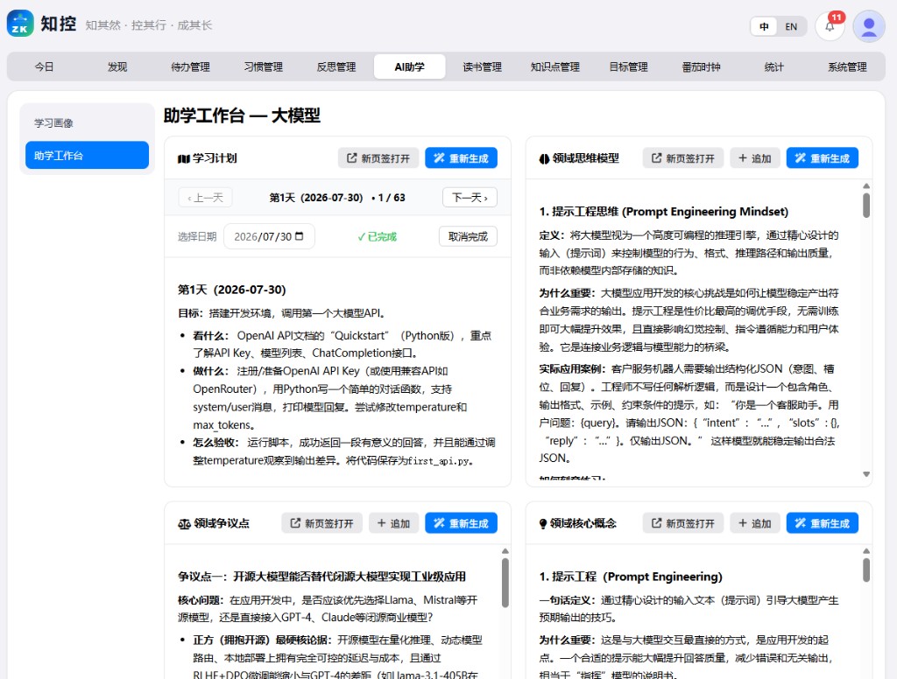Screen dimensions: 897x679
Task: Click the 选择日期 date field 2026/07/30
Action: pyautogui.click(x=269, y=236)
